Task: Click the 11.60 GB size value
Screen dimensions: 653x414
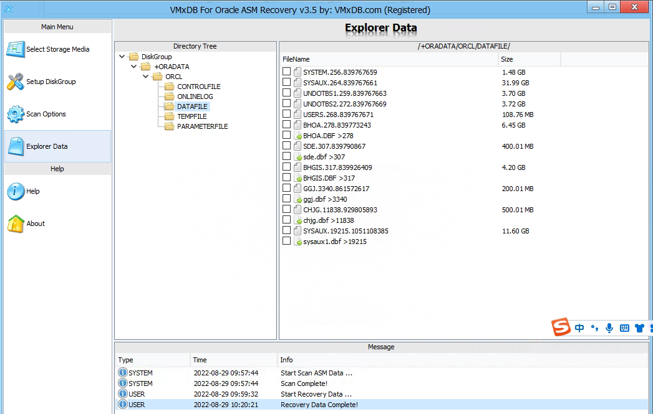Action: coord(515,231)
